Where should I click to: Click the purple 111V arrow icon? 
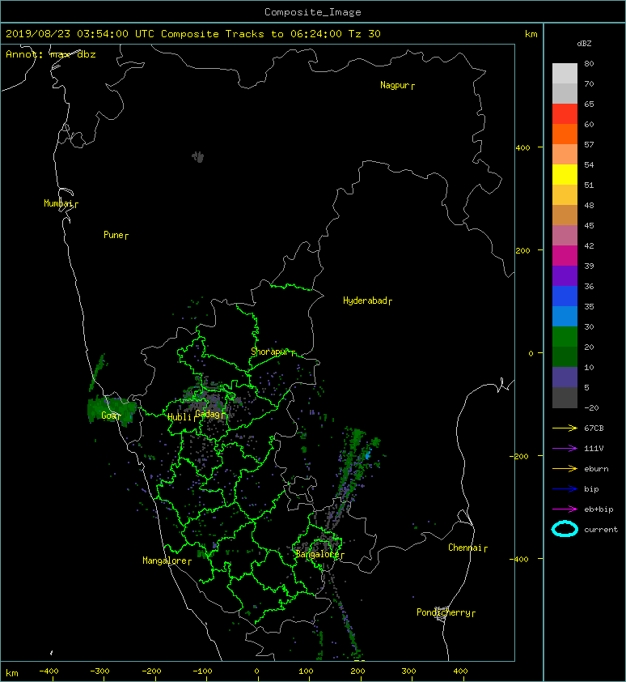click(x=565, y=449)
